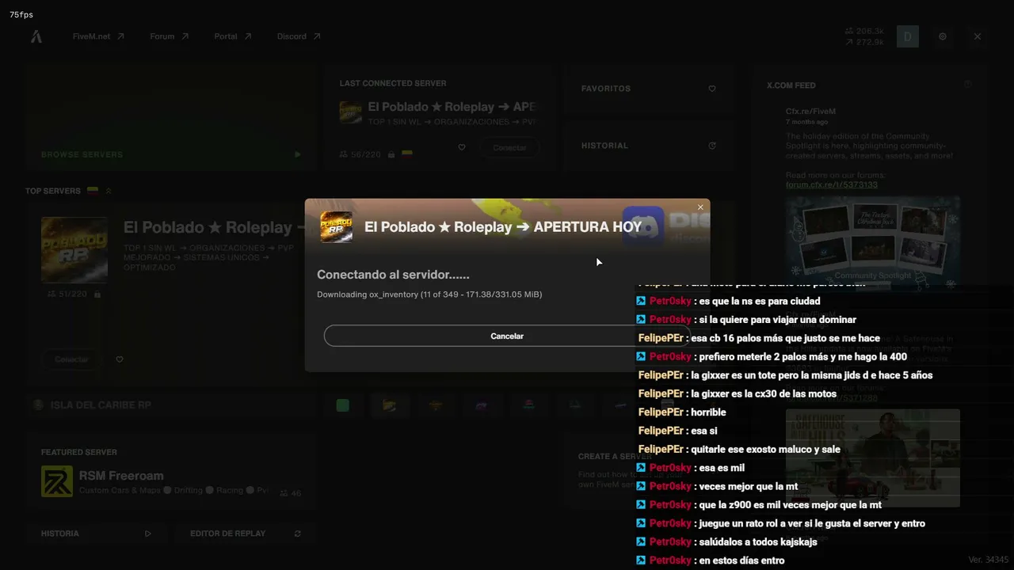The image size is (1014, 570).
Task: Click badge icon beside 'veces mejor que la mt'
Action: [642, 487]
